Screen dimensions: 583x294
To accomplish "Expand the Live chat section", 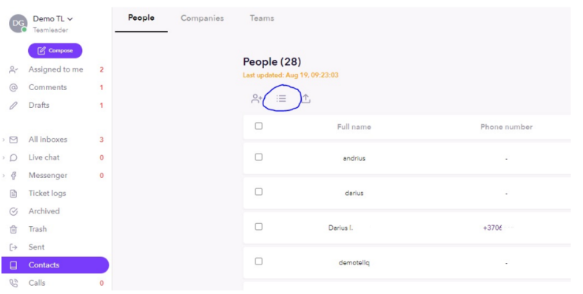I will pyautogui.click(x=4, y=158).
